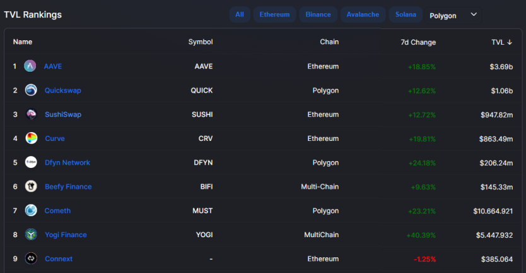The width and height of the screenshot is (526, 273).
Task: Select the All chains filter
Action: click(240, 14)
